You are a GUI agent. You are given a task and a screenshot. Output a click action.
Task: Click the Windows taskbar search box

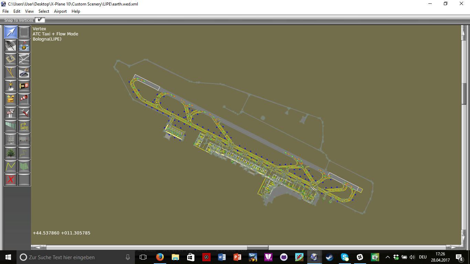pos(76,257)
